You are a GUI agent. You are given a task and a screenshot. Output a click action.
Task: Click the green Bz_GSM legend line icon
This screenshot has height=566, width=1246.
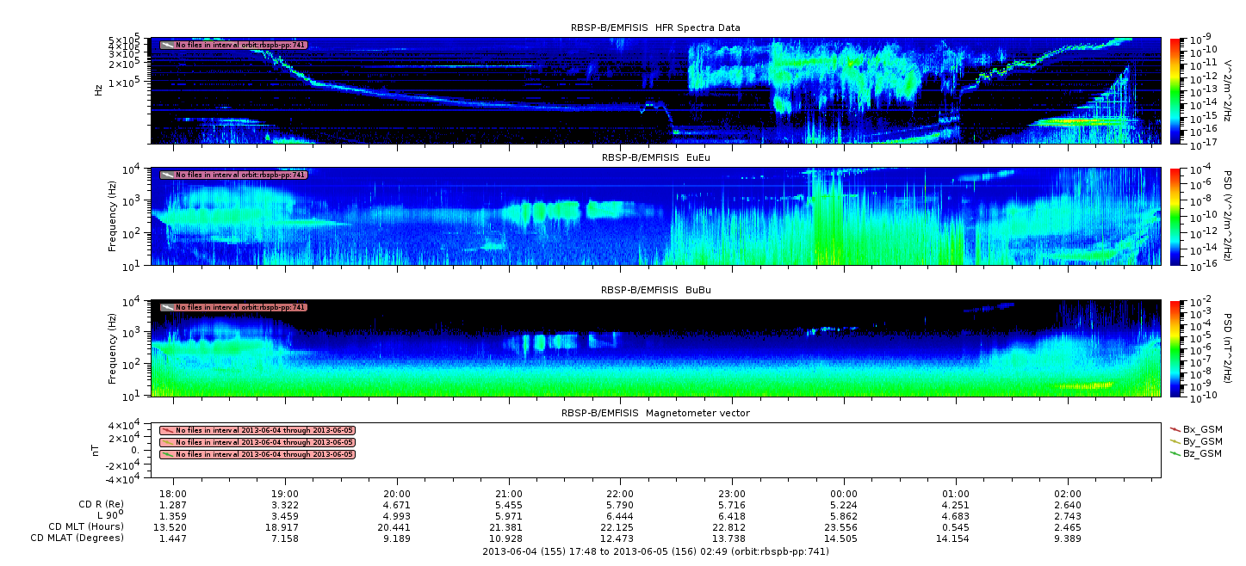tap(1175, 452)
